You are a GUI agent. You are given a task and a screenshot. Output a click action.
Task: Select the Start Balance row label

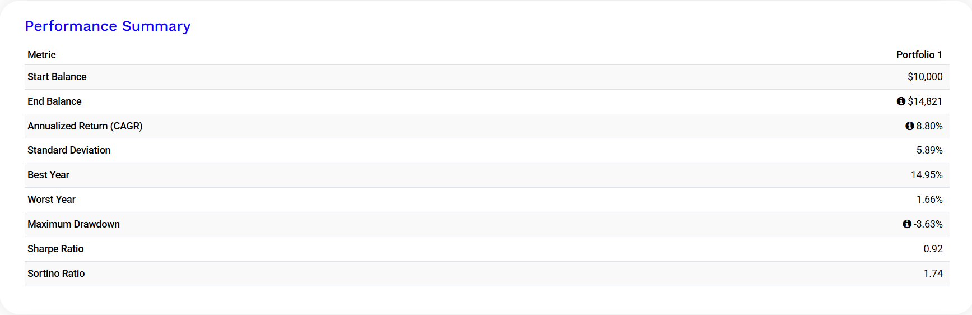click(x=57, y=77)
